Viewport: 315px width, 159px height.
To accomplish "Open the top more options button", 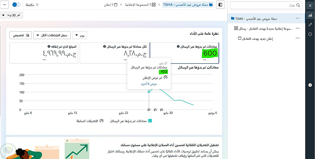I will 4,5.
